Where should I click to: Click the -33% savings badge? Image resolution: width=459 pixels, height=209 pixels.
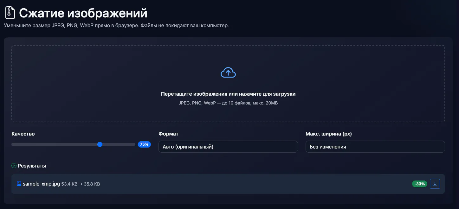pyautogui.click(x=420, y=184)
